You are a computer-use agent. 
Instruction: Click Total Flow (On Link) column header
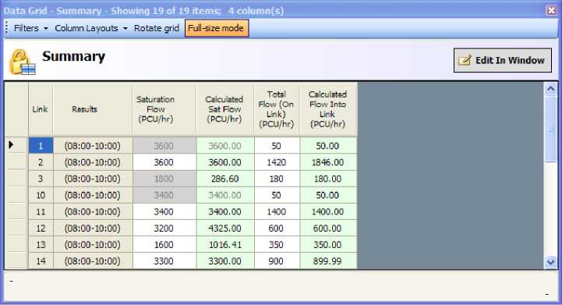pyautogui.click(x=277, y=109)
